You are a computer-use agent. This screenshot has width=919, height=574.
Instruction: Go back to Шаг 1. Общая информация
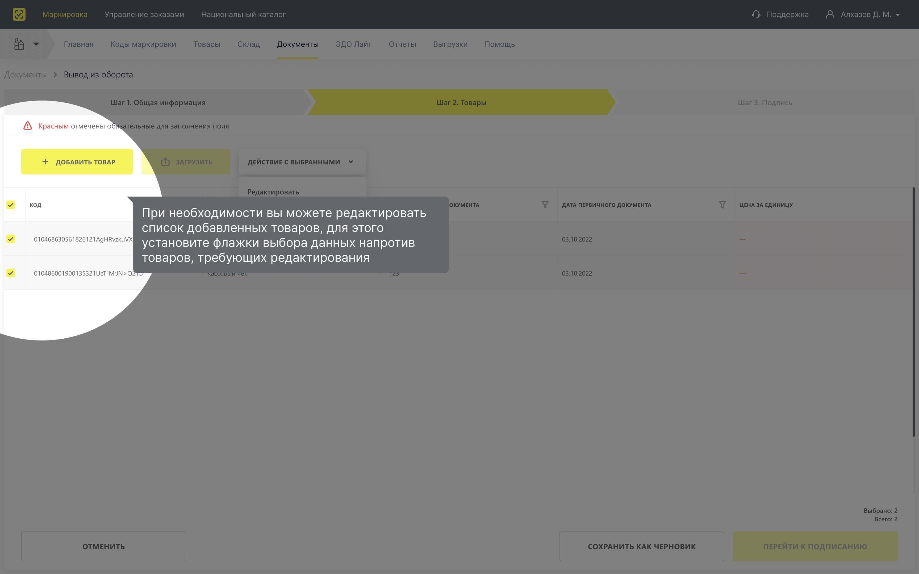click(x=157, y=102)
